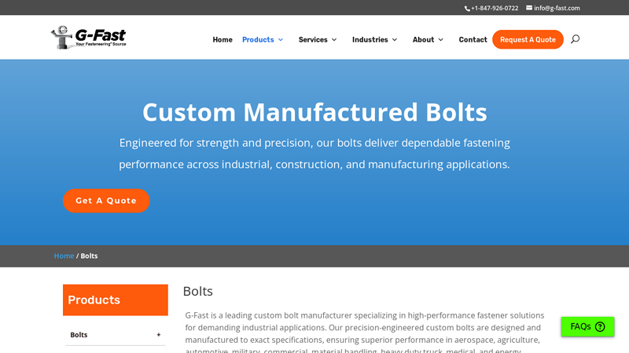Viewport: 629px width, 353px height.
Task: Call the +1-847-926-0722 phone link
Action: pos(495,8)
